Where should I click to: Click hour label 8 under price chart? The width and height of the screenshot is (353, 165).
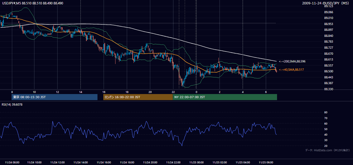(x=12, y=92)
